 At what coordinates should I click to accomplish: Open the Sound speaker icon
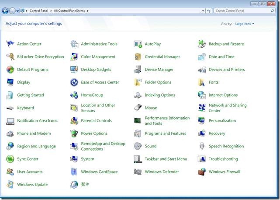[138, 146]
